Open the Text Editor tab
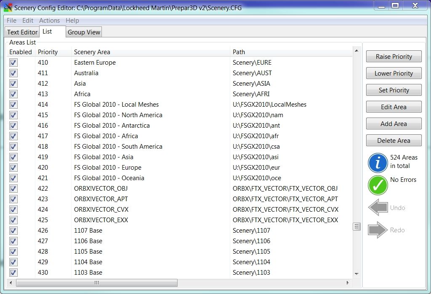The width and height of the screenshot is (431, 294). click(x=22, y=32)
